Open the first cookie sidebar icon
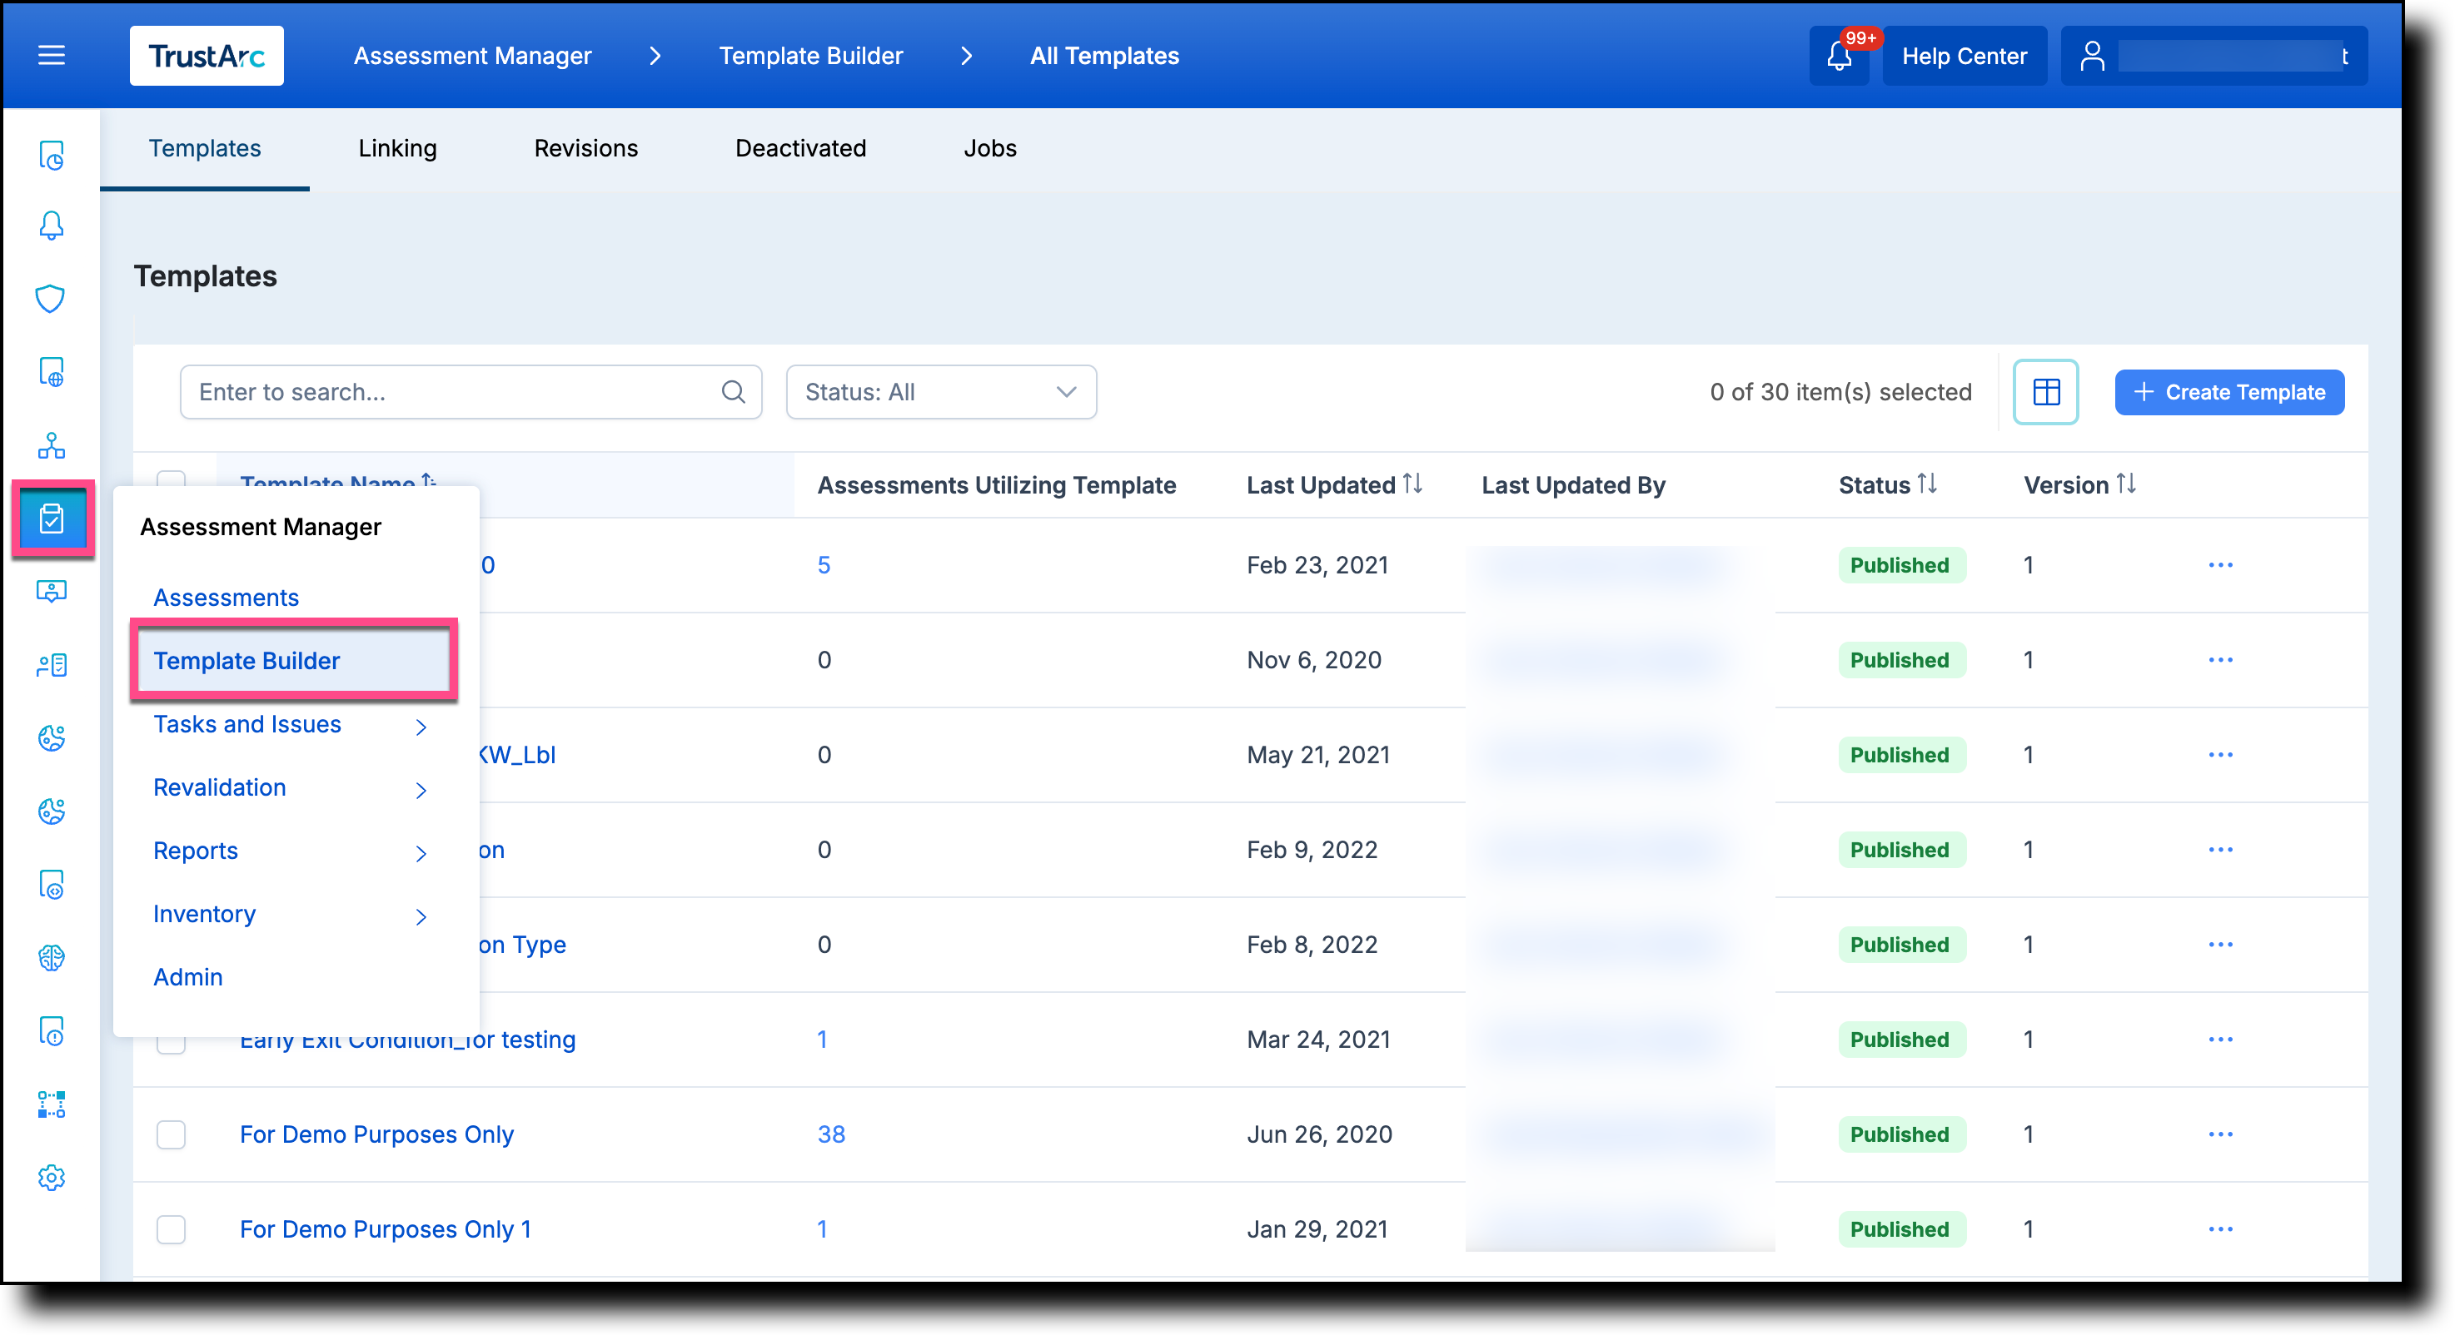The width and height of the screenshot is (2455, 1335). pos(52,738)
